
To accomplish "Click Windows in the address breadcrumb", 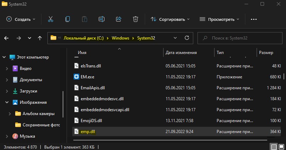I will pos(120,38).
